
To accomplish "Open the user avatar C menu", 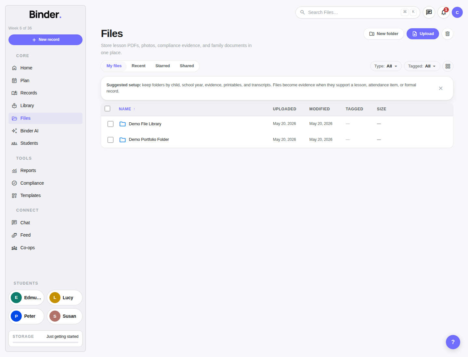I will (x=457, y=12).
